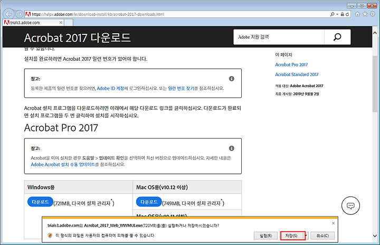
Task: Open the 일련 번호 찾기 link
Action: coord(181,88)
